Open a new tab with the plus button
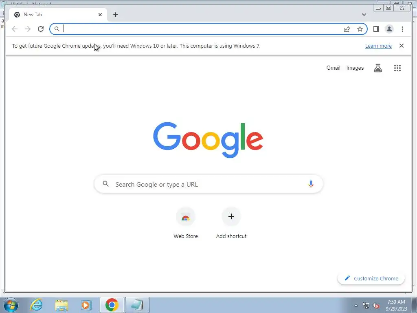This screenshot has height=313, width=417. pos(115,15)
